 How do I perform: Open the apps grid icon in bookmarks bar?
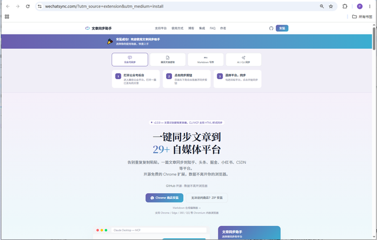(7, 16)
